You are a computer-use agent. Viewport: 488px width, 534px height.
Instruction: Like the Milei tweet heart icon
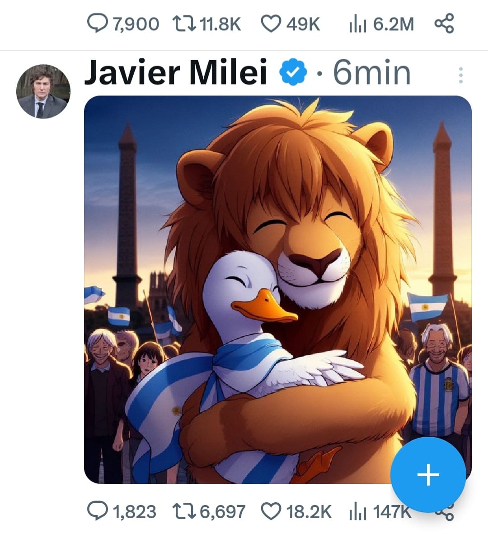tap(271, 511)
